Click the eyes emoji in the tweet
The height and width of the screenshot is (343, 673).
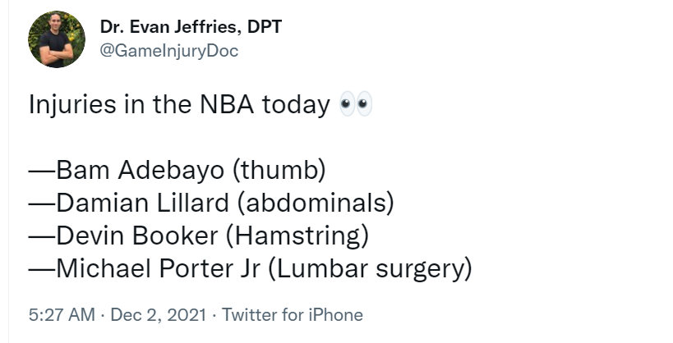[x=355, y=103]
